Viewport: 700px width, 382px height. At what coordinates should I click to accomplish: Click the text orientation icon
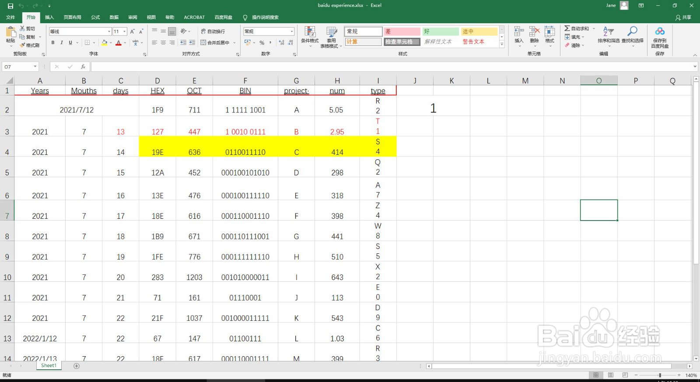184,31
